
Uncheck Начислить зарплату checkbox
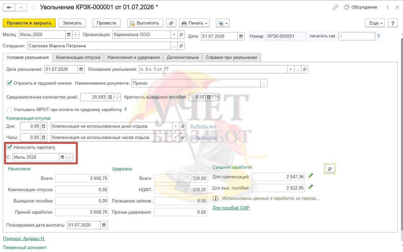coord(9,147)
